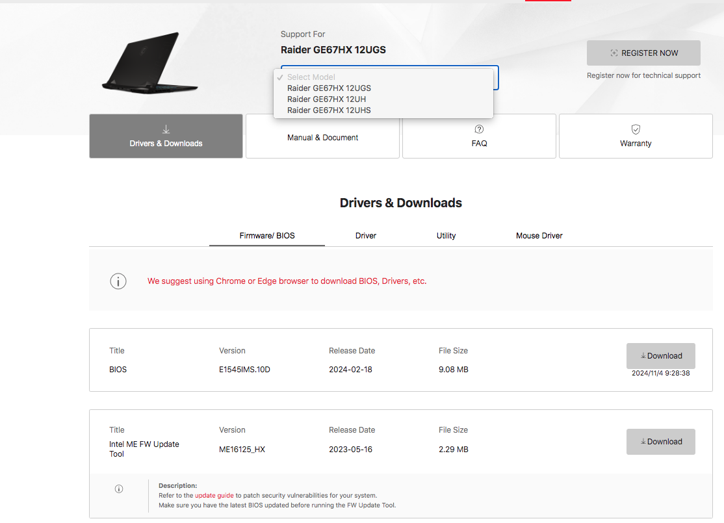This screenshot has height=523, width=724.
Task: Open the Drivers & Downloads section
Action: tap(166, 136)
